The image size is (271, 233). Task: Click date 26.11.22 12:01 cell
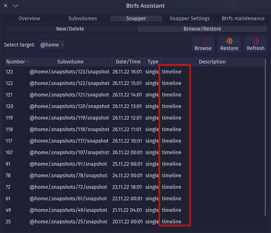tap(127, 118)
